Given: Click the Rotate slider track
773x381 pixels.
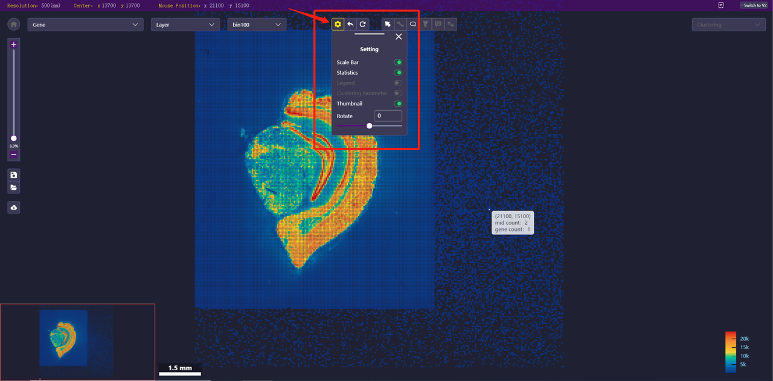Looking at the screenshot, I should tap(386, 126).
